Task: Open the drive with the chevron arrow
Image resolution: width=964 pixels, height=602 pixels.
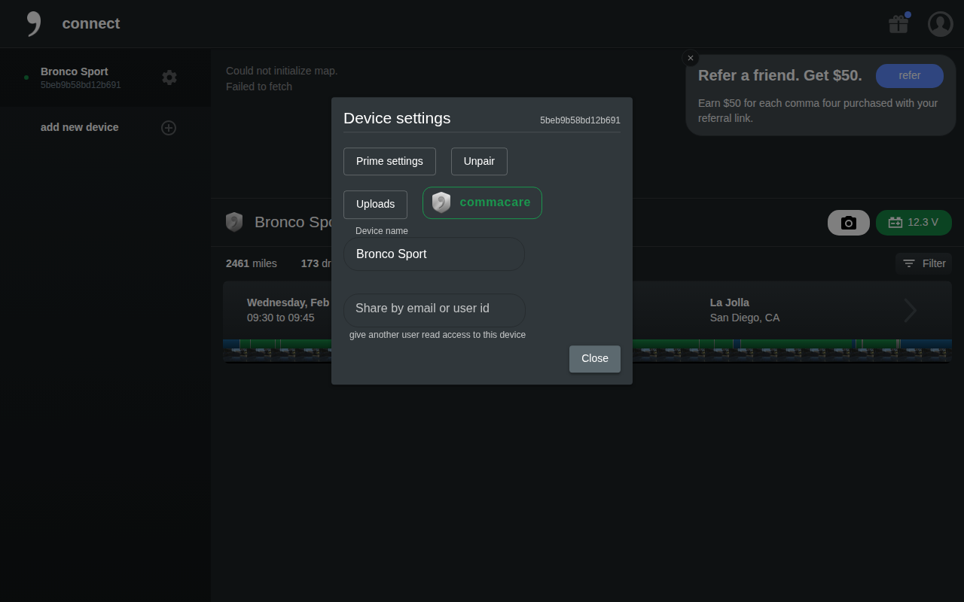Action: click(x=911, y=310)
